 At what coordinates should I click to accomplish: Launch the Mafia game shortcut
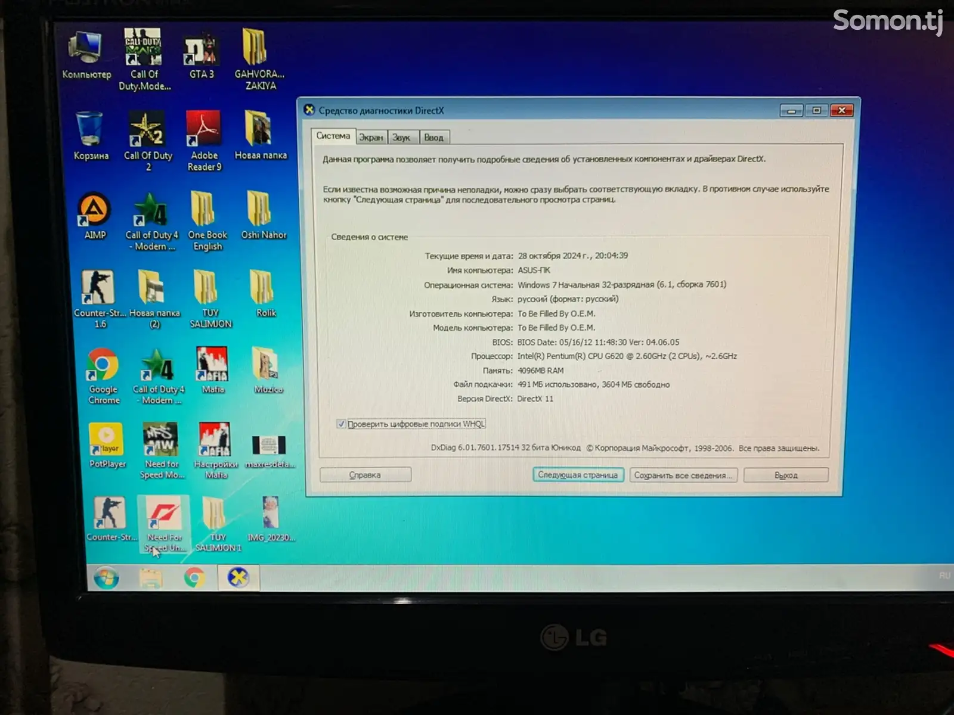pos(212,371)
